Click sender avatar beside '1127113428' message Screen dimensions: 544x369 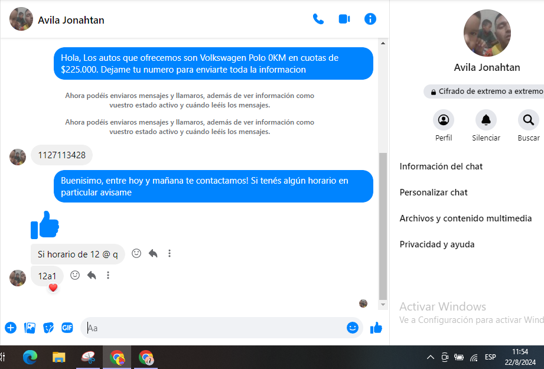pos(18,157)
